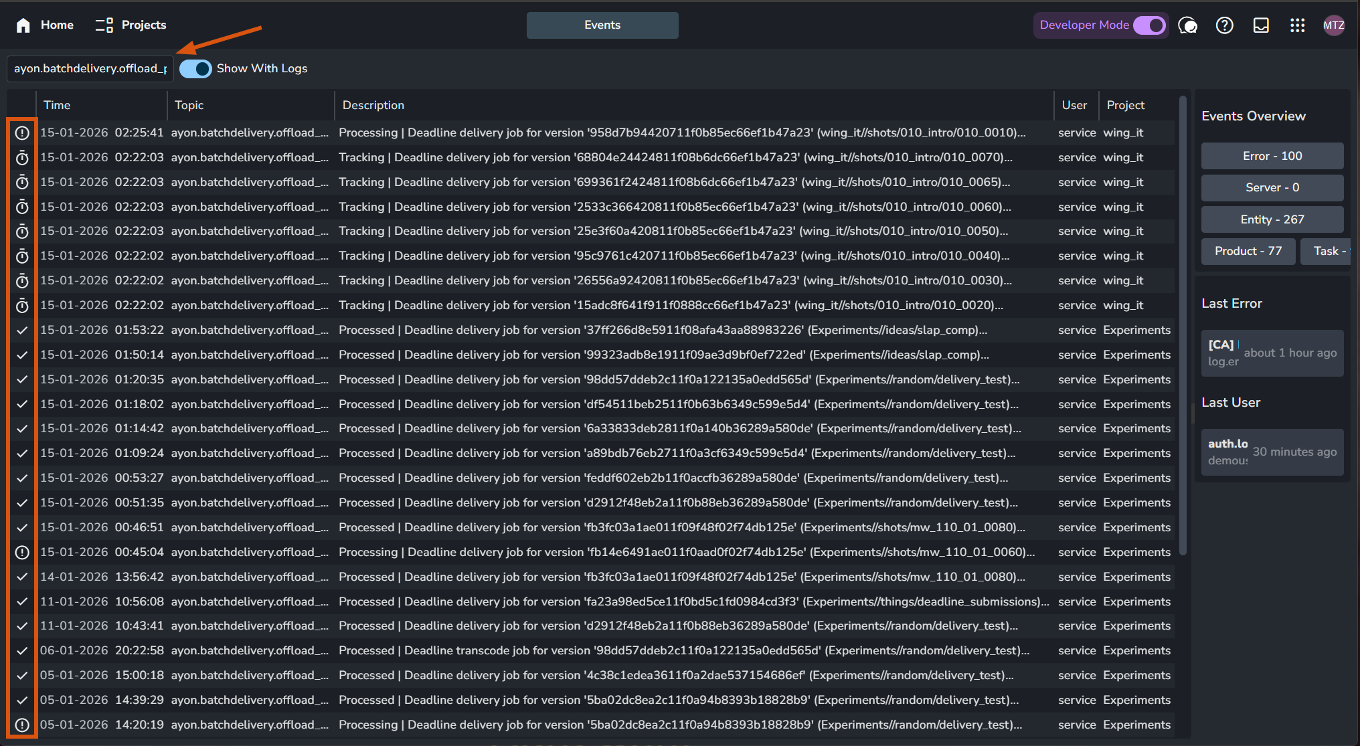This screenshot has width=1360, height=746.
Task: Click stopwatch icon on first Tracking event
Action: click(22, 157)
